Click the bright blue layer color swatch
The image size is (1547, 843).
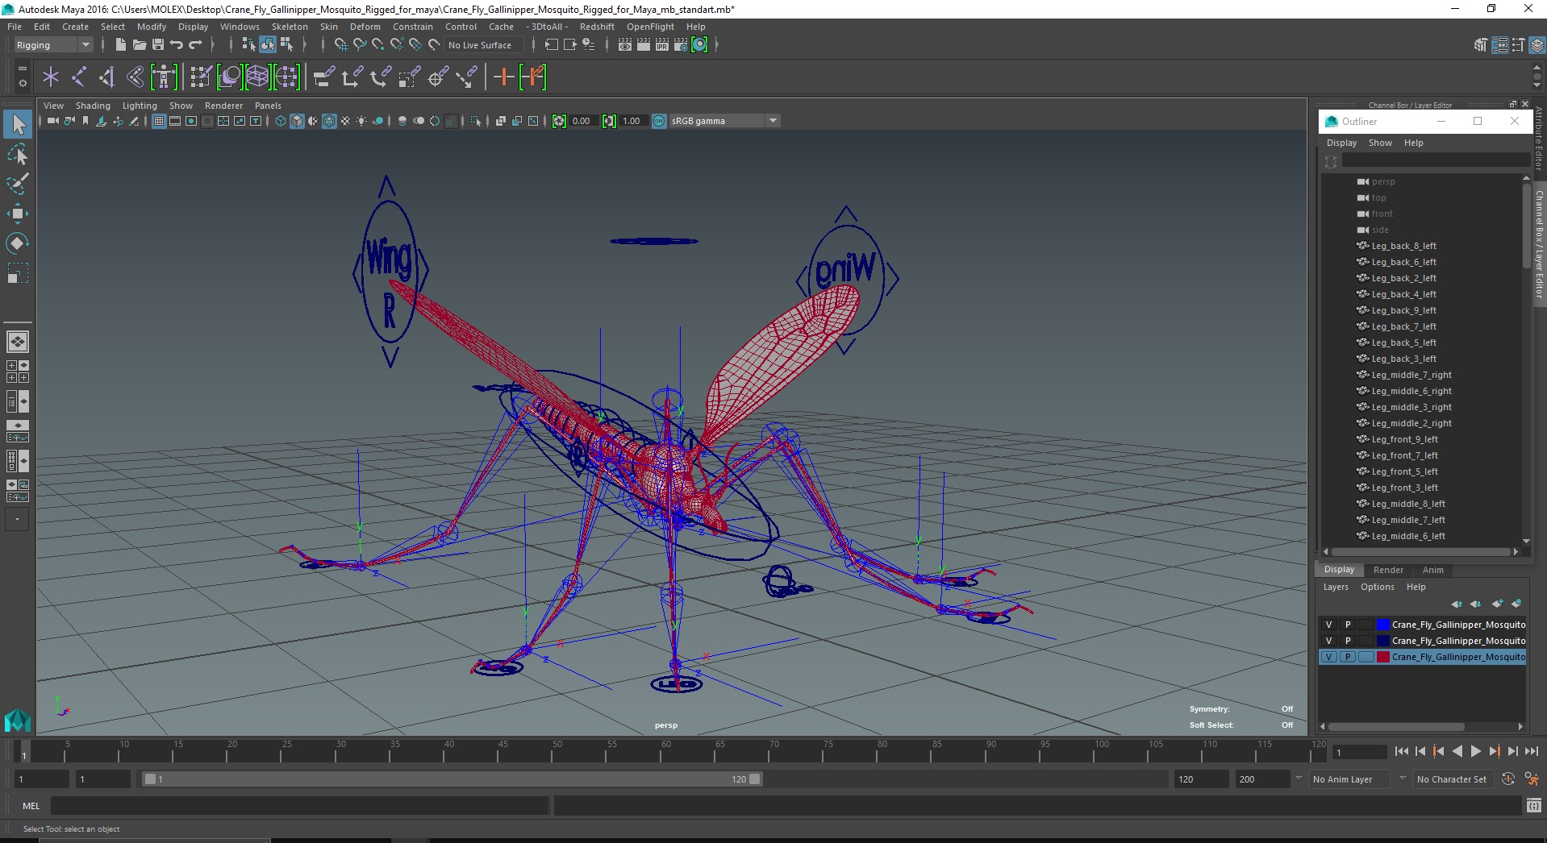click(x=1382, y=625)
